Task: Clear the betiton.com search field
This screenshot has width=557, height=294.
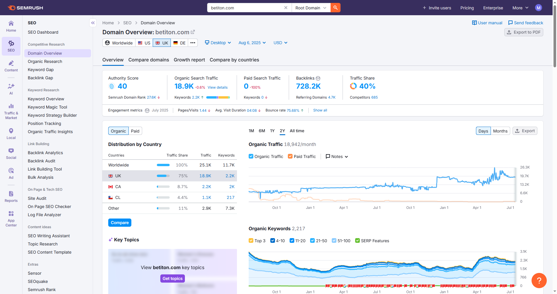Action: (286, 8)
